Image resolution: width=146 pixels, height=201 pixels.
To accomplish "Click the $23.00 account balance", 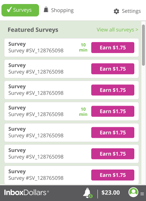I will (111, 193).
